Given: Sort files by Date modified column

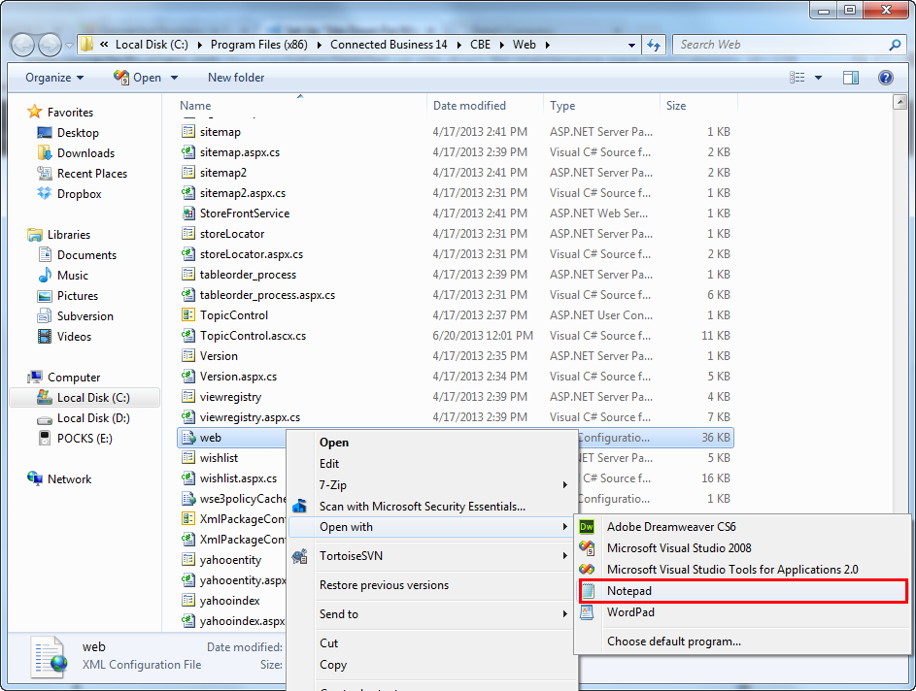Looking at the screenshot, I should coord(469,106).
